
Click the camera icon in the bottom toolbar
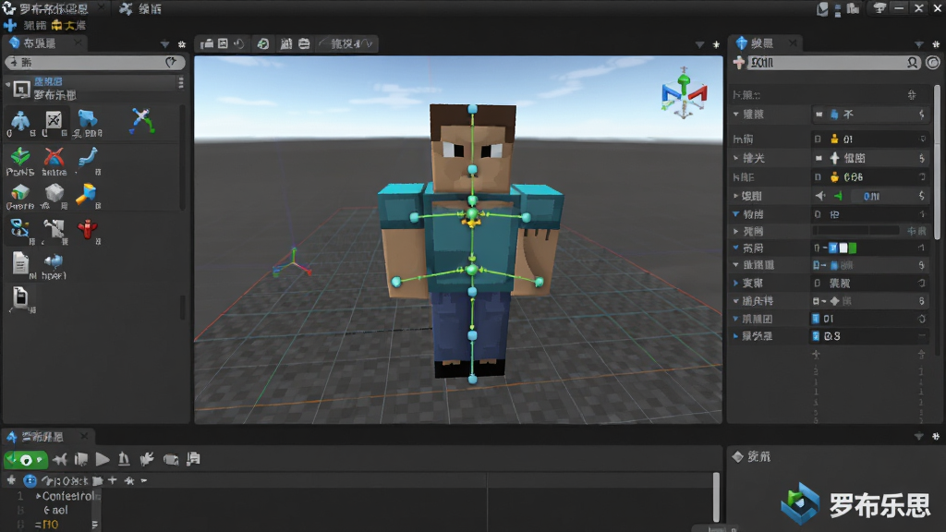point(171,460)
